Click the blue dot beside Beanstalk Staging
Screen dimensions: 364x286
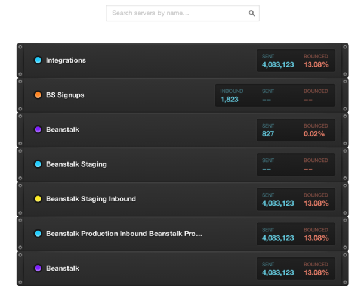pyautogui.click(x=38, y=164)
